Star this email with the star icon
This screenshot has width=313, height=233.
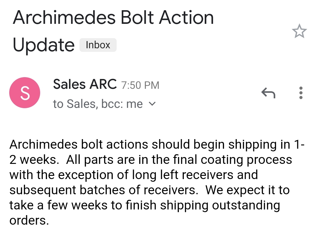[299, 31]
